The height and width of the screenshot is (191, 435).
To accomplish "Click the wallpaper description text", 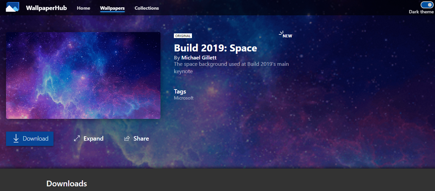I will (231, 67).
